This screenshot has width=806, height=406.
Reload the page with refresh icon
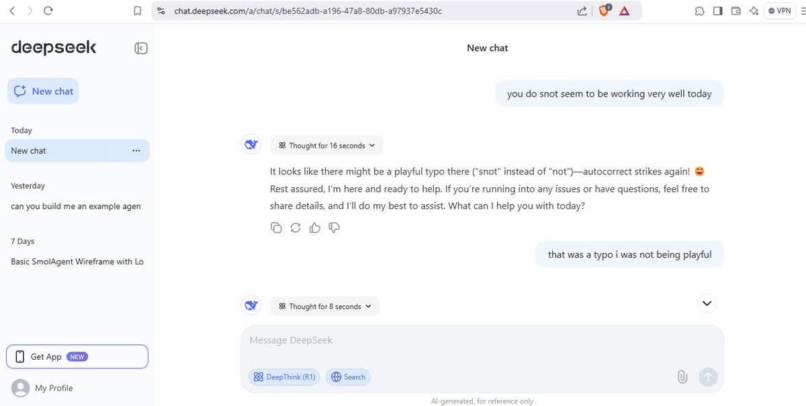(x=48, y=11)
